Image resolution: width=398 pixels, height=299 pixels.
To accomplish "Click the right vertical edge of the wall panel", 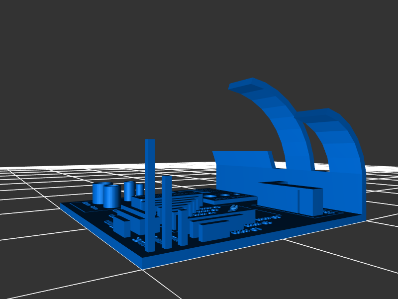I will 364,194.
